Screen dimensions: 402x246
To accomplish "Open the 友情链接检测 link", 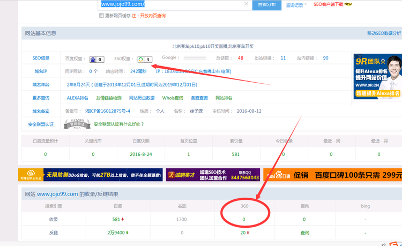I will pos(108,98).
